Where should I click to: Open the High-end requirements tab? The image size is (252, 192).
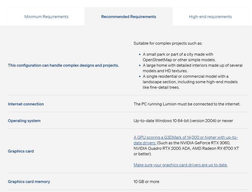click(210, 17)
